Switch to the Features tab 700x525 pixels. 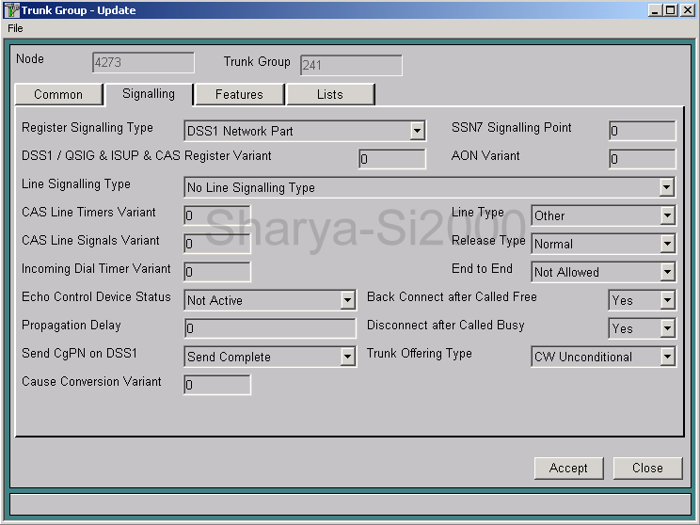pos(239,95)
